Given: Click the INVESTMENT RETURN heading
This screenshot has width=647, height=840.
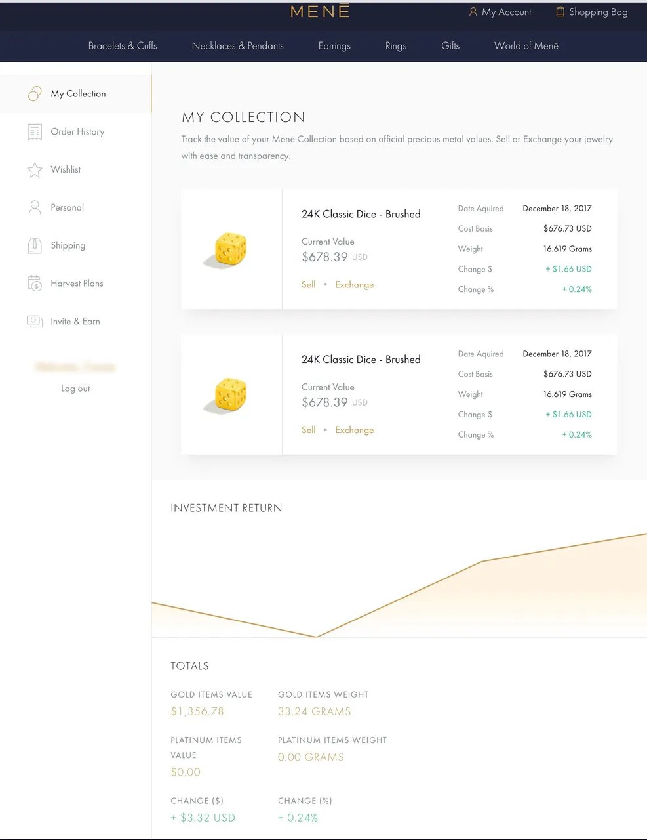Looking at the screenshot, I should click(x=226, y=509).
